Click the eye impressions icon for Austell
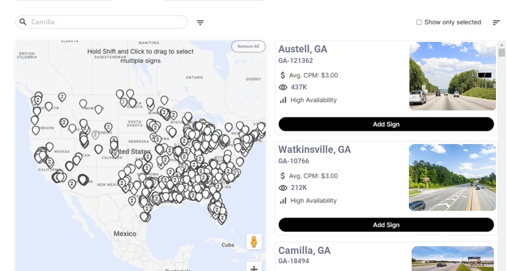Image resolution: width=507 pixels, height=271 pixels. click(283, 87)
